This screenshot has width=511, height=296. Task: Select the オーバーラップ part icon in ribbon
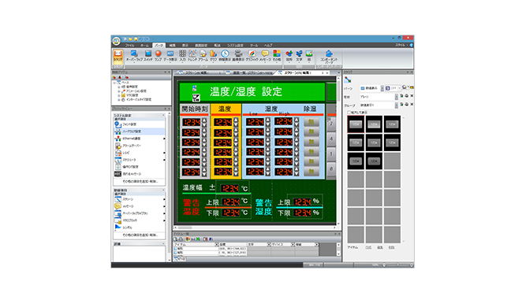point(134,56)
